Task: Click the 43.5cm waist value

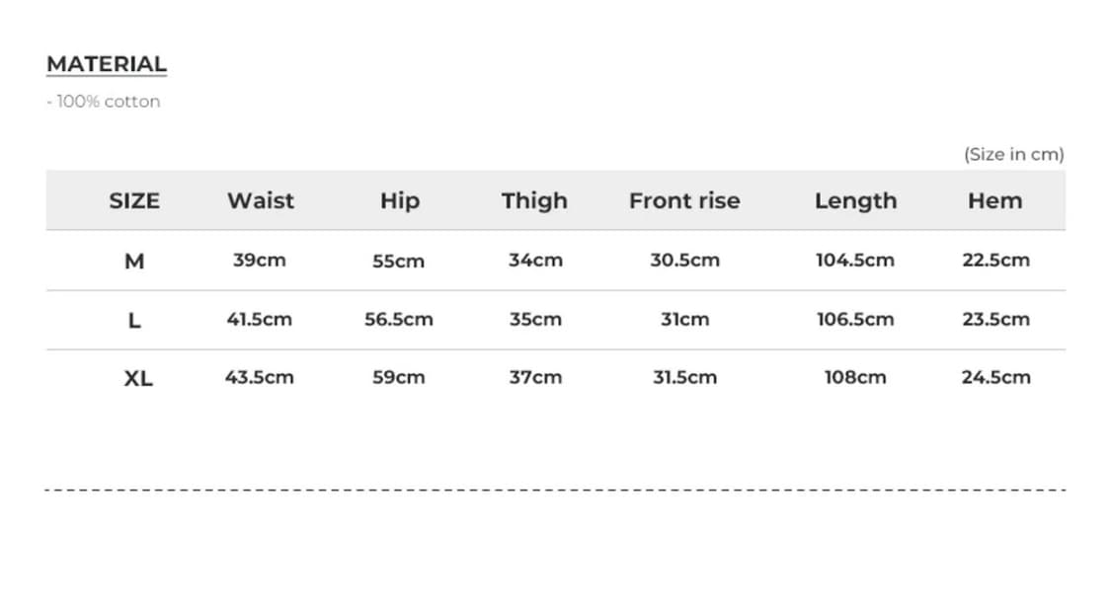Action: click(x=260, y=378)
